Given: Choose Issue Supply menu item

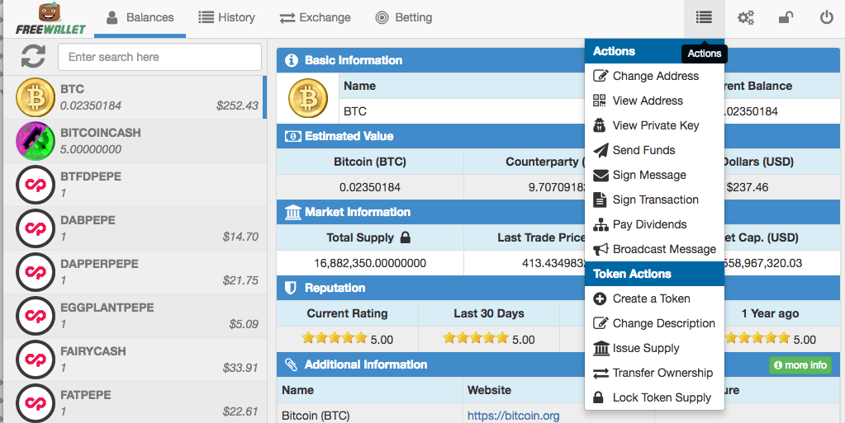Looking at the screenshot, I should [654, 348].
